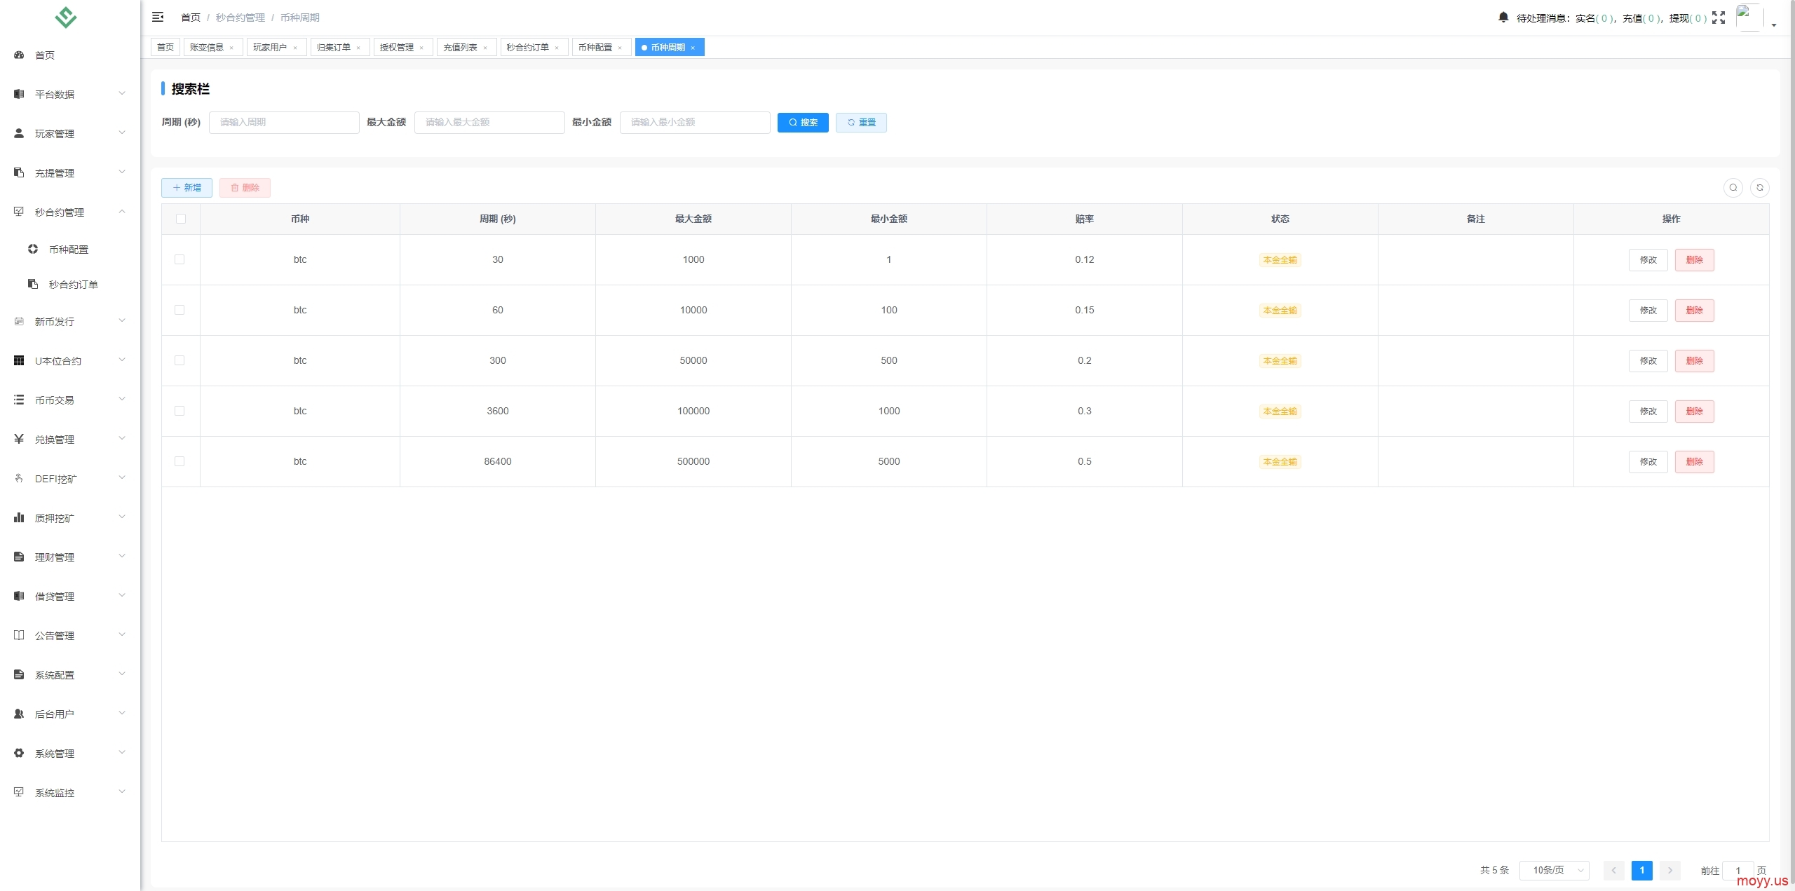Click the 秒合约订单 document icon
This screenshot has width=1795, height=891.
[x=33, y=284]
